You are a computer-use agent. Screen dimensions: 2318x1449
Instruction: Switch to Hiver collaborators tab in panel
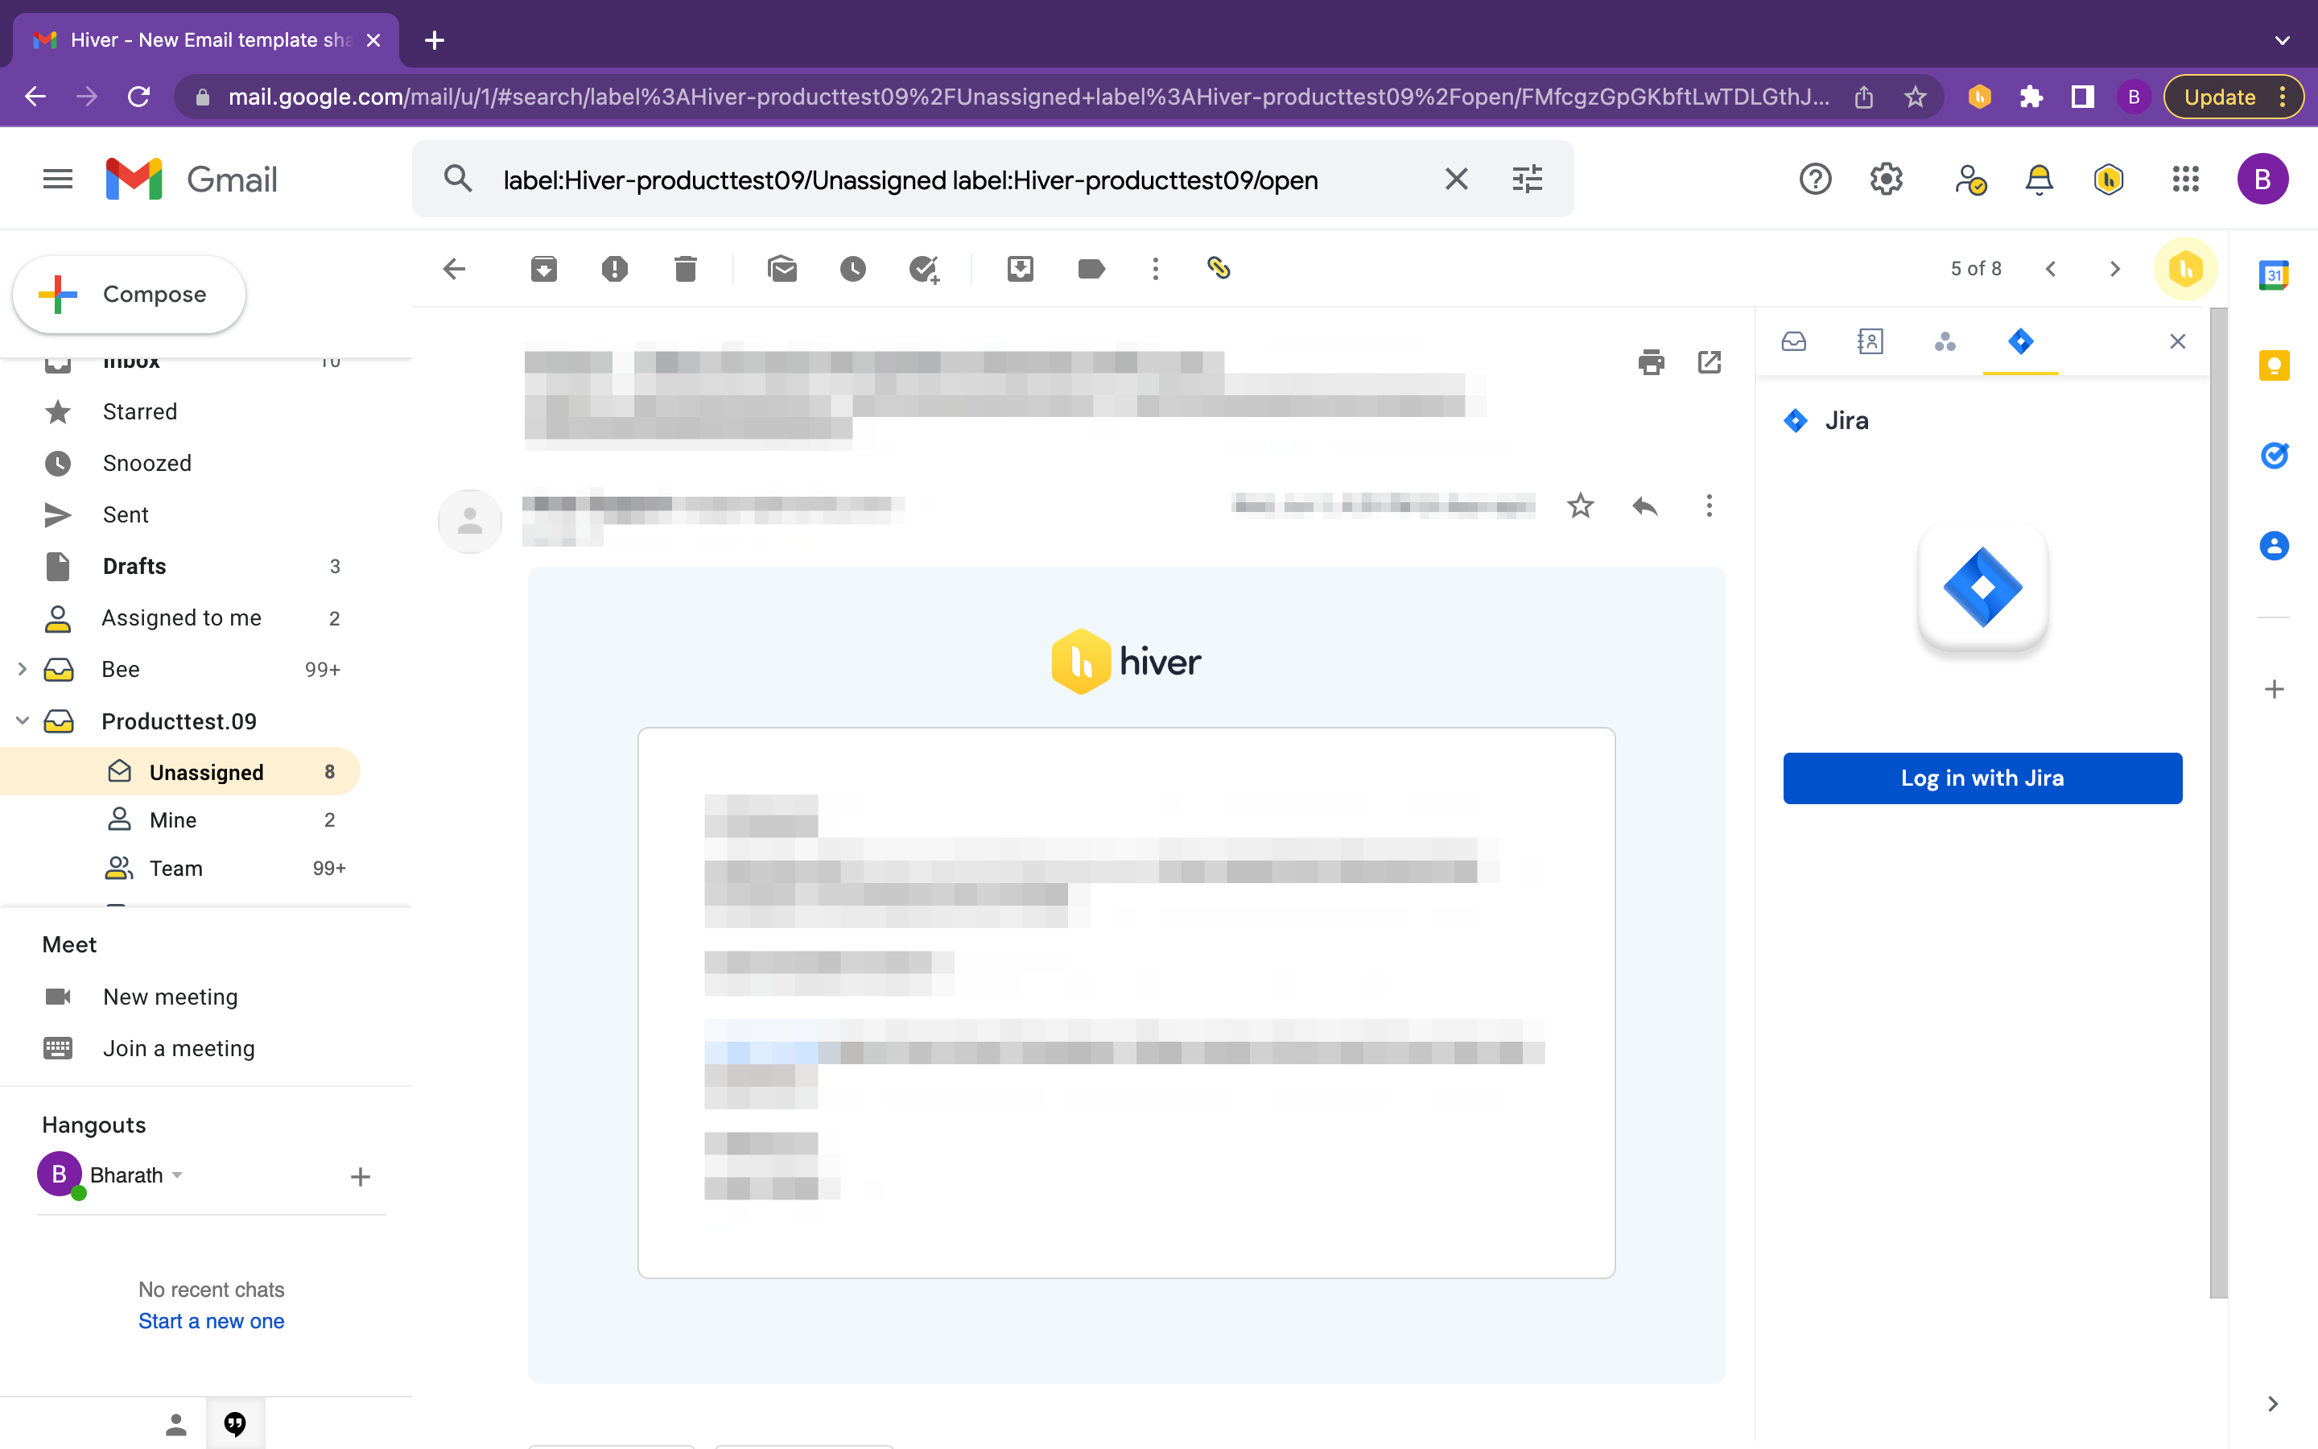(1945, 341)
